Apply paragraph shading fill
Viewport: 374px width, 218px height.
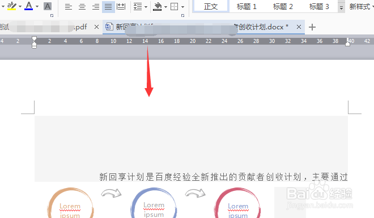tap(157, 7)
